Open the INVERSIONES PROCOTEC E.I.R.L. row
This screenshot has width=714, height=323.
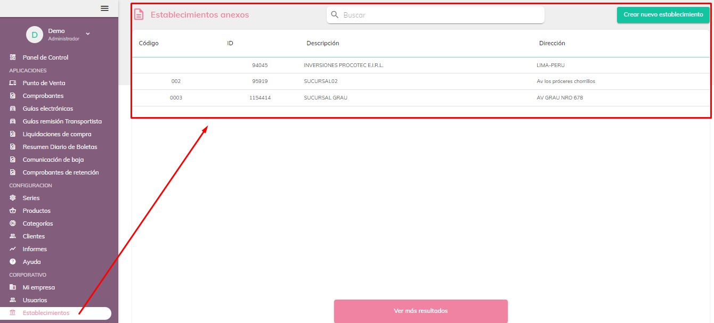coord(343,65)
